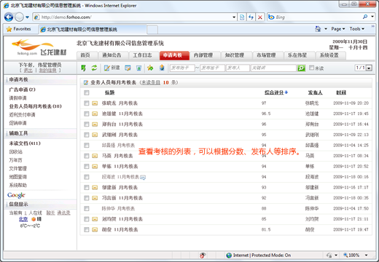The height and width of the screenshot is (262, 379).
Task: Click the edit icon beside 业务人员每月考核表 heading
Action: coord(85,83)
